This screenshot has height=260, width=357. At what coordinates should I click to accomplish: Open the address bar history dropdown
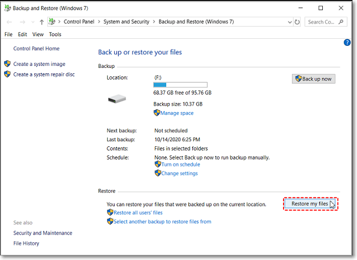coord(290,22)
